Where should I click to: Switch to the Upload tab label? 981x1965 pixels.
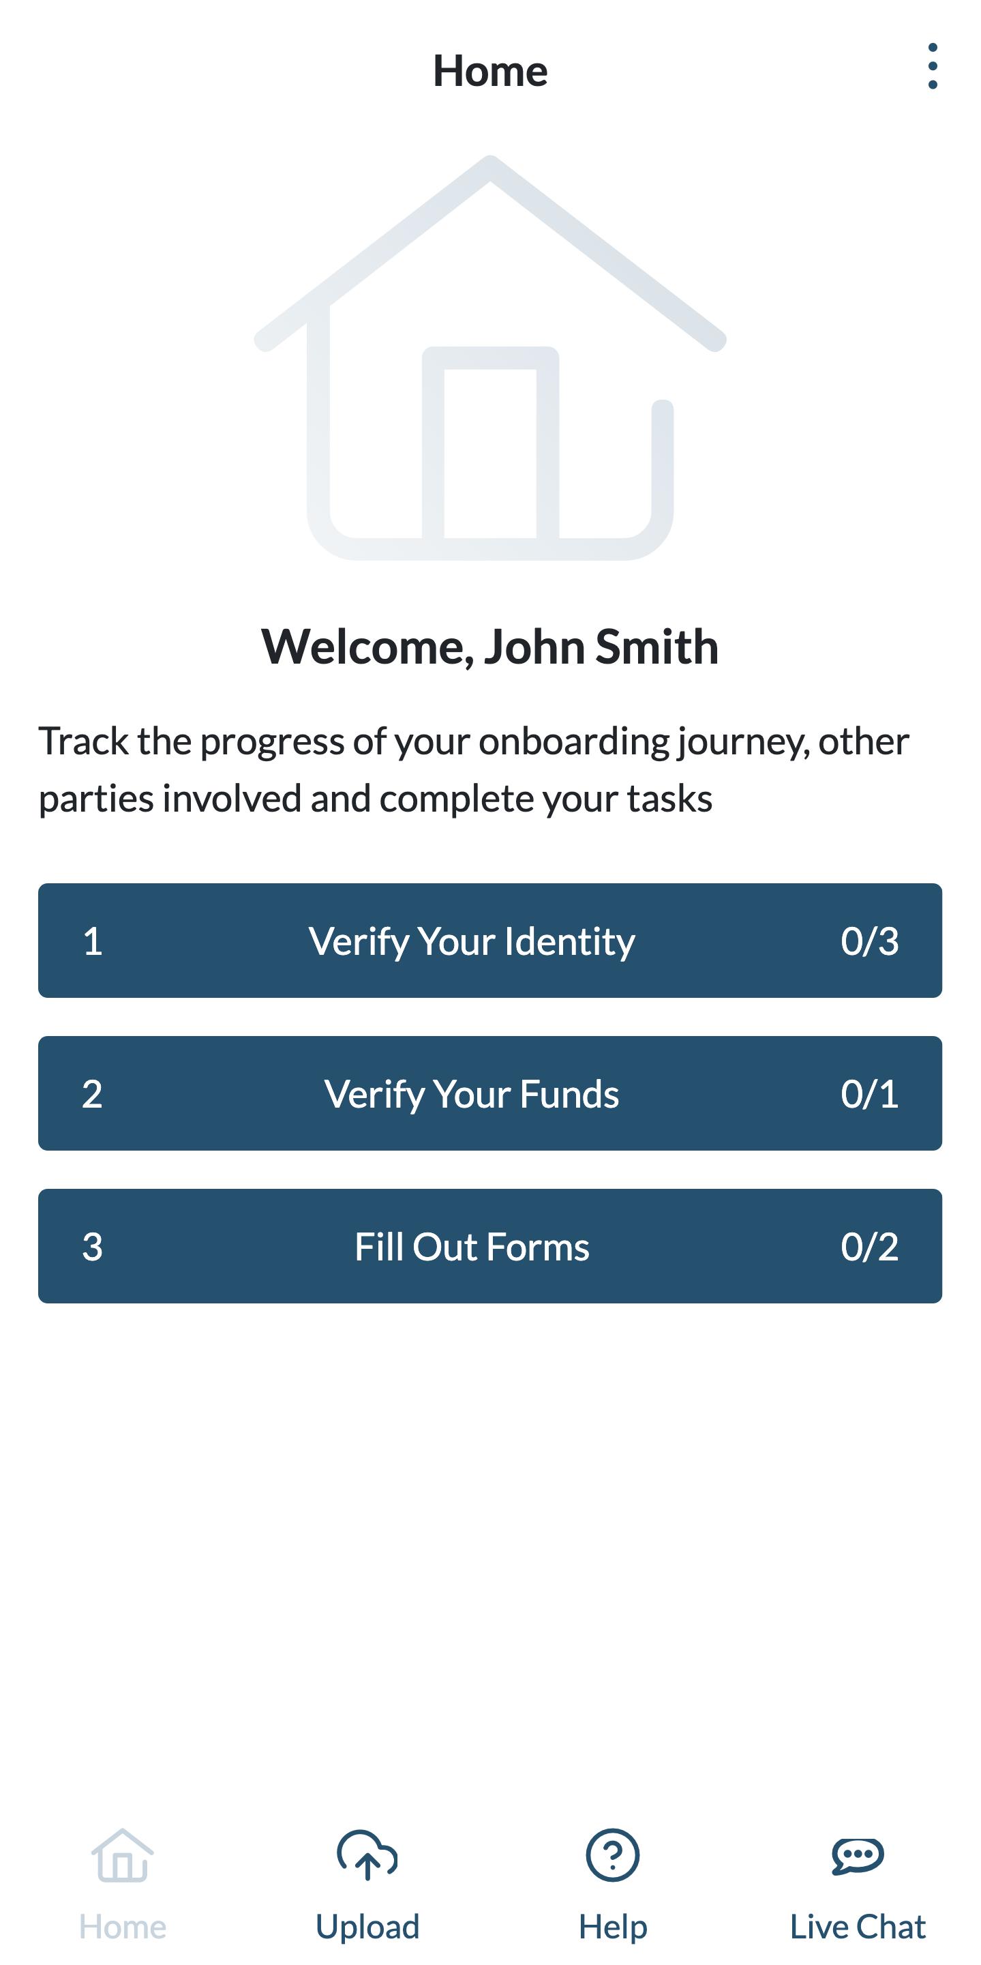(x=367, y=1927)
